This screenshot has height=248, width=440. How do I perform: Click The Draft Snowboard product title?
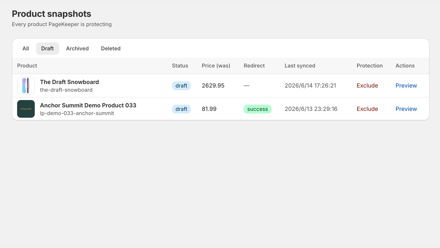coord(69,82)
